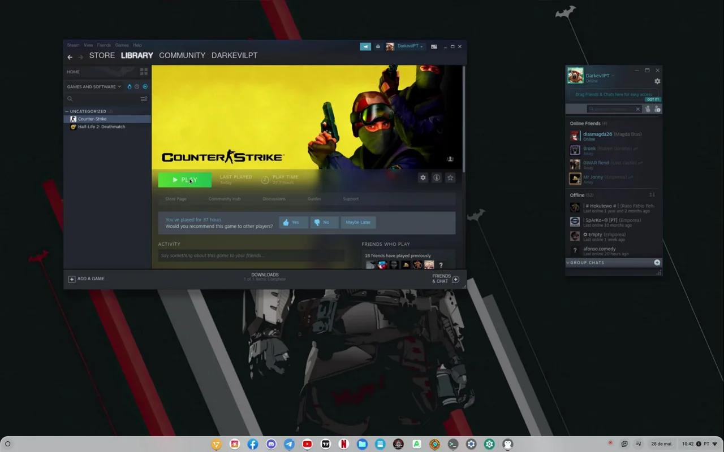The image size is (724, 452).
Task: Go back with the Steam back arrow
Action: [70, 56]
